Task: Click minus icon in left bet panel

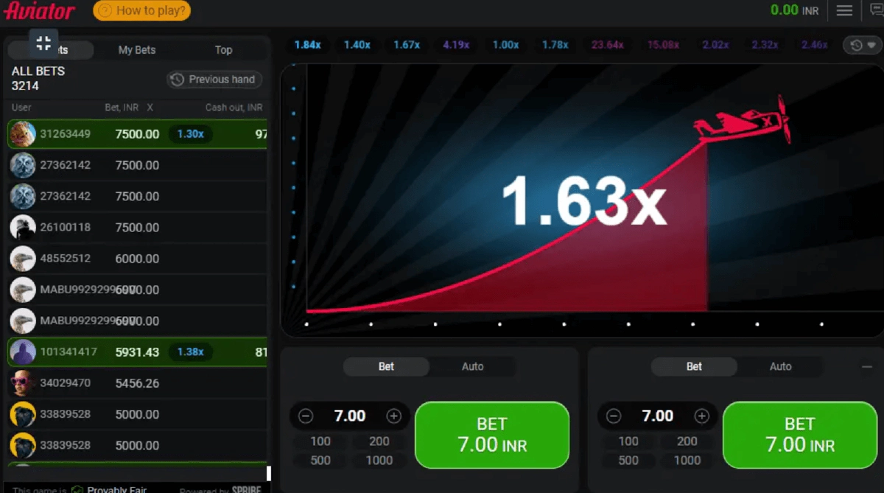Action: tap(306, 416)
